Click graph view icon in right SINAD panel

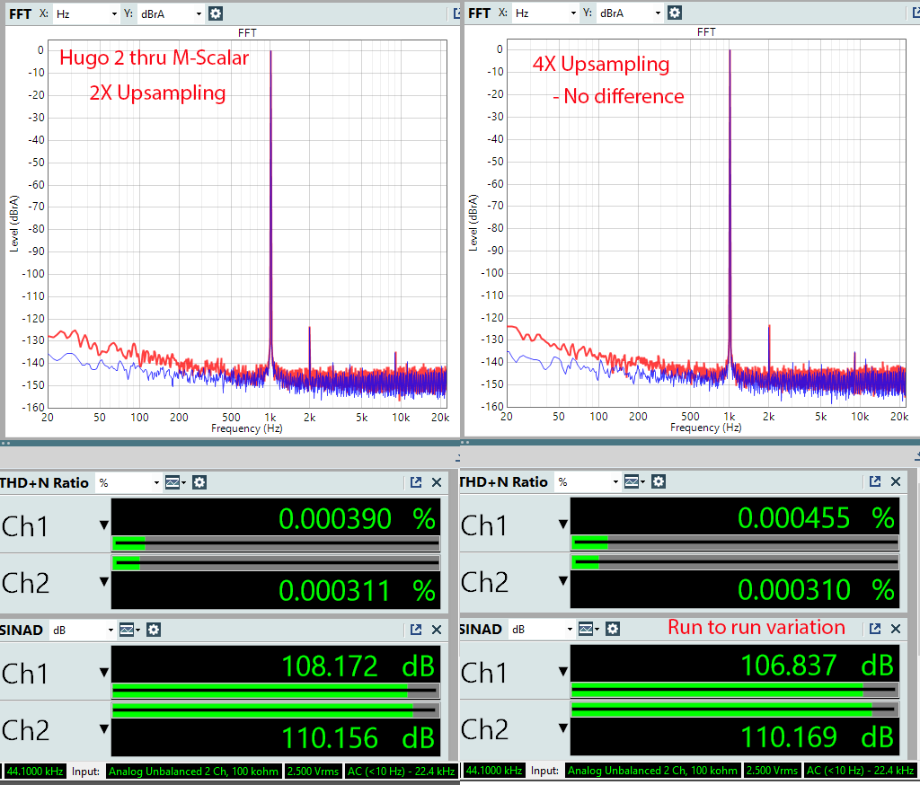coord(588,629)
